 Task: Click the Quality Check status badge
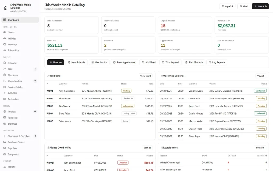pos(129,114)
